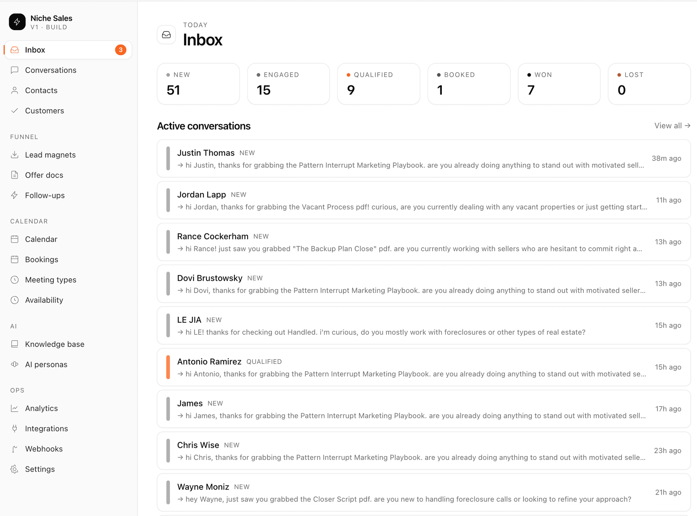Click the Inbox header tray icon
The image size is (697, 516).
tap(166, 35)
